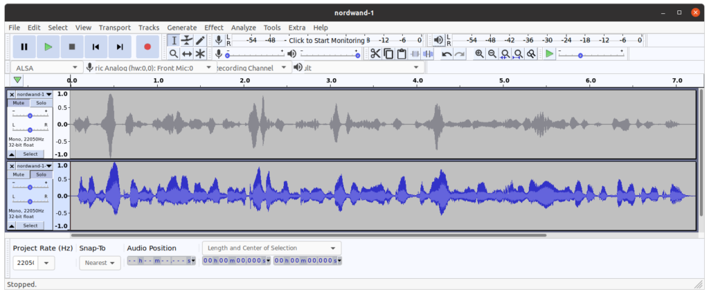The width and height of the screenshot is (709, 294).
Task: Click Pause in transport toolbar
Action: (x=24, y=46)
